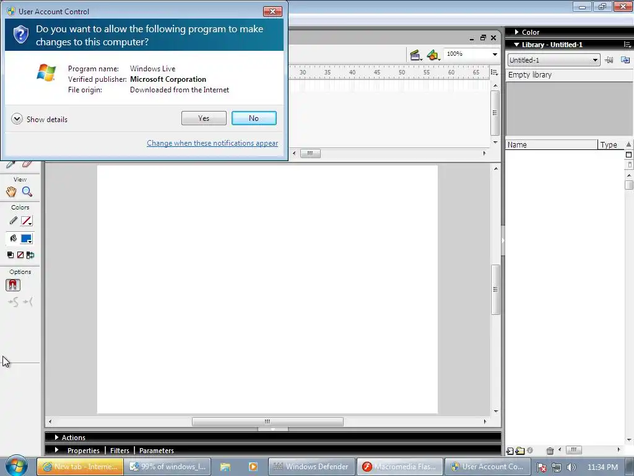Image resolution: width=634 pixels, height=476 pixels.
Task: Click the Empty library text
Action: point(530,75)
